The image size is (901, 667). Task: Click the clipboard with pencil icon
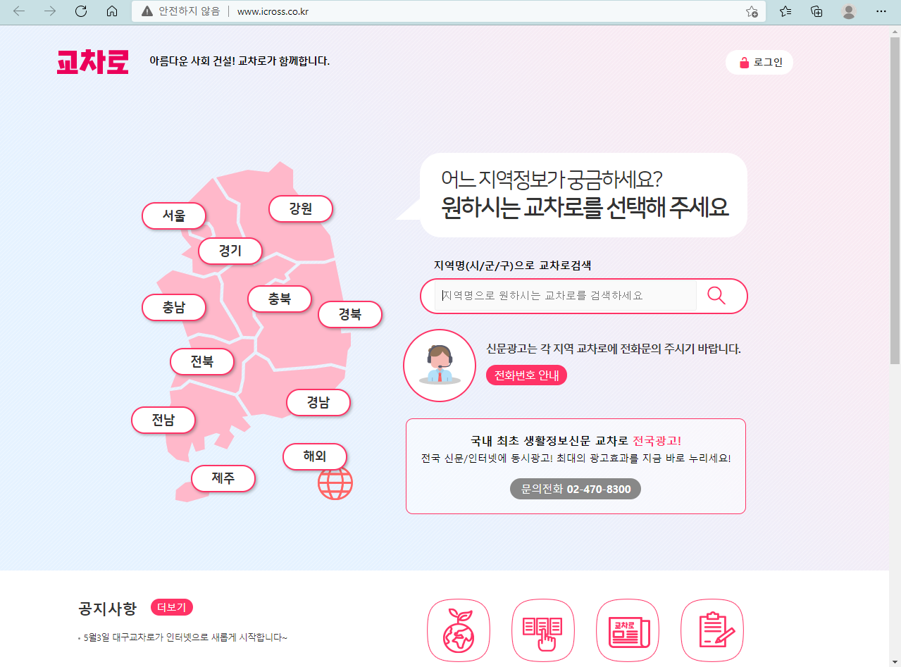pyautogui.click(x=712, y=630)
